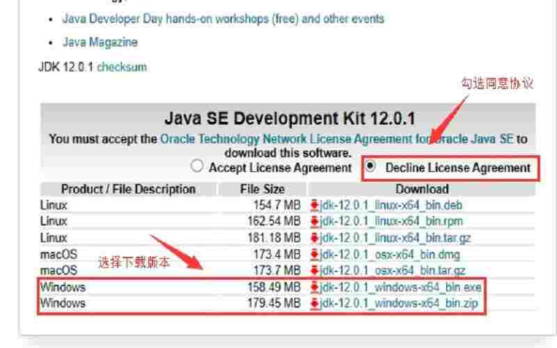Click download icon beside linux-x64_bin.tar.gz
This screenshot has height=348, width=557.
(x=315, y=238)
